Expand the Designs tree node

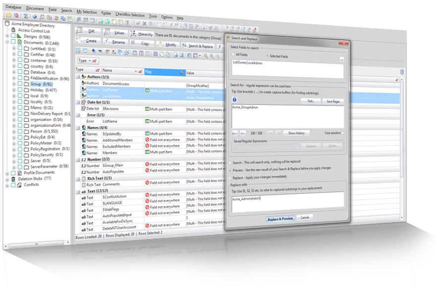[7, 36]
